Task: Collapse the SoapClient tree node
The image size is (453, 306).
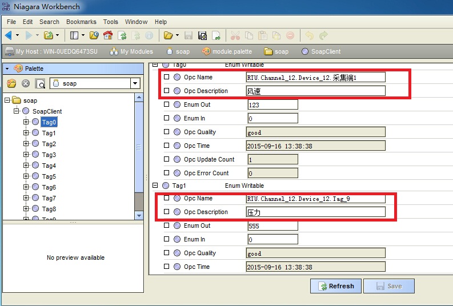Action: pyautogui.click(x=17, y=111)
